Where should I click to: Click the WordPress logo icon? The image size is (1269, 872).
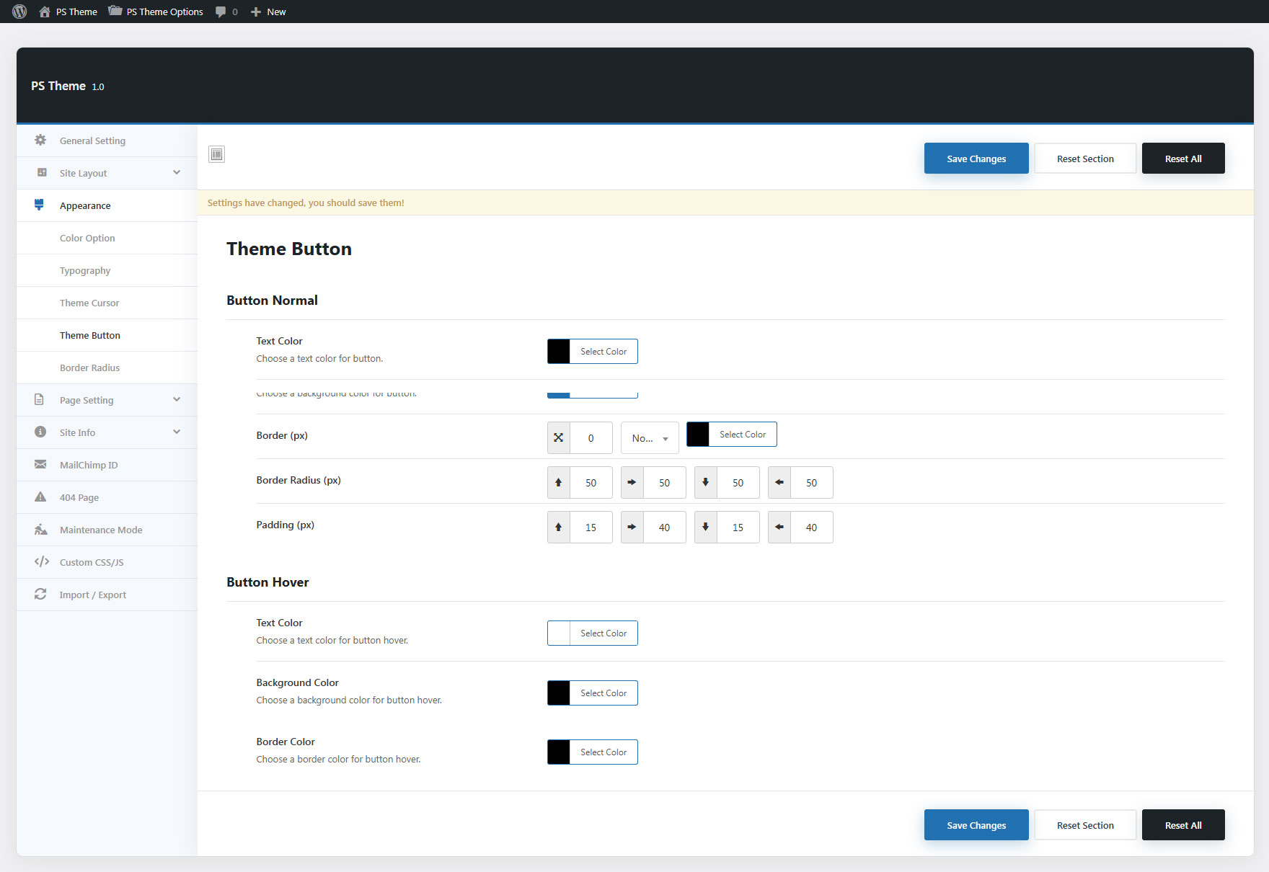[19, 12]
